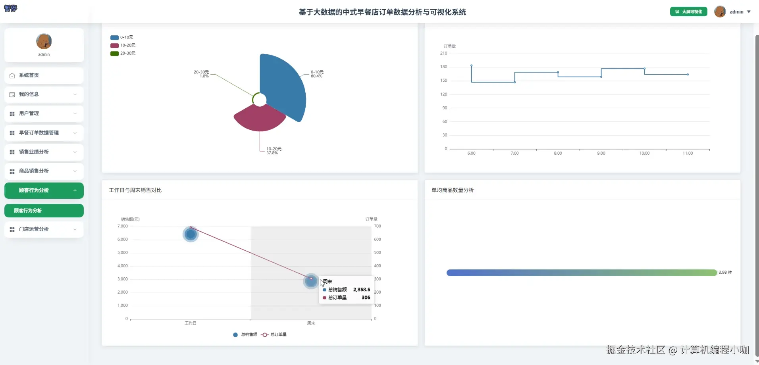The image size is (759, 365).
Task: Select the 顾客行为分析 submenu item
Action: pyautogui.click(x=44, y=211)
